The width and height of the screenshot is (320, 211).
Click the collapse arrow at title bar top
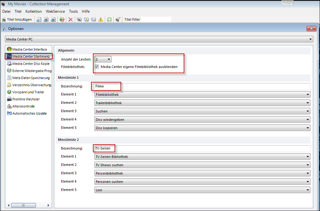[289, 3]
